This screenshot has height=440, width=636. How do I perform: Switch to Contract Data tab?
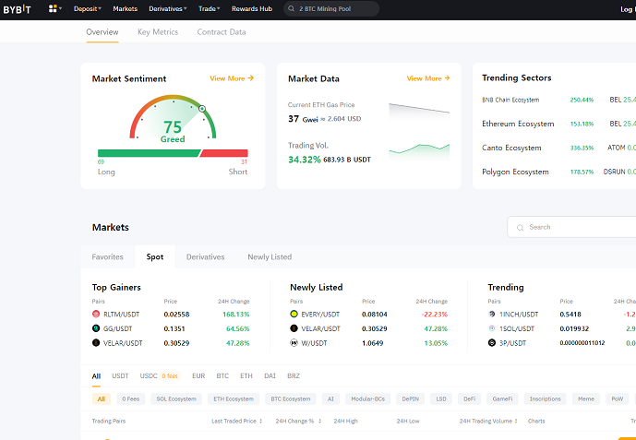point(222,32)
